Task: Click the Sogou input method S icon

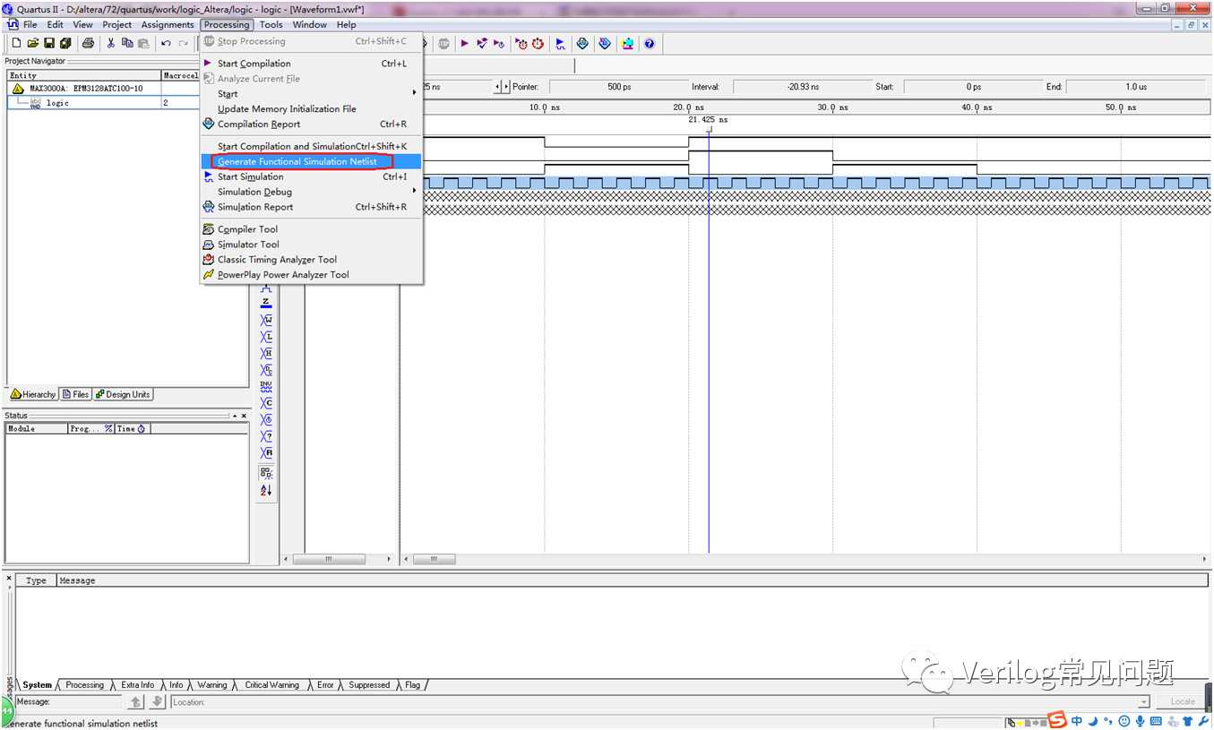Action: pos(1058,720)
